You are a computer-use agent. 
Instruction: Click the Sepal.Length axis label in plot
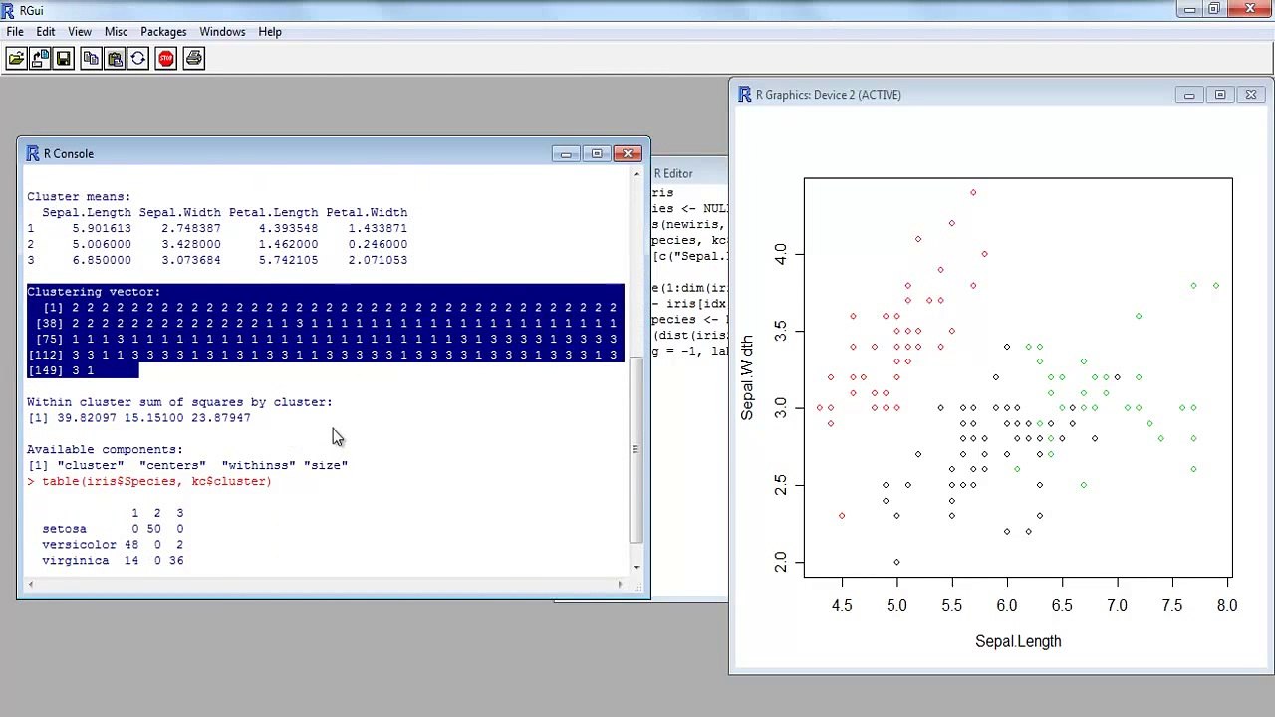(1018, 641)
